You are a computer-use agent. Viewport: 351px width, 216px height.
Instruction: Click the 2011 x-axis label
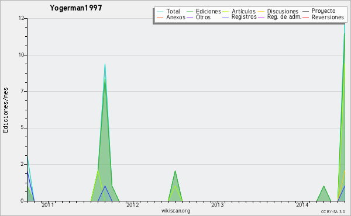point(48,204)
